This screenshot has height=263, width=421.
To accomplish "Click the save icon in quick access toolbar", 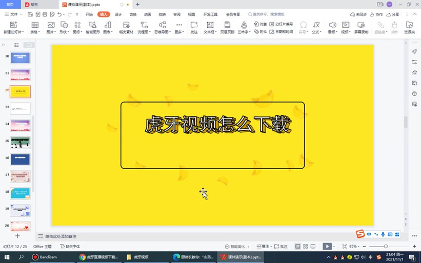I will (30, 14).
